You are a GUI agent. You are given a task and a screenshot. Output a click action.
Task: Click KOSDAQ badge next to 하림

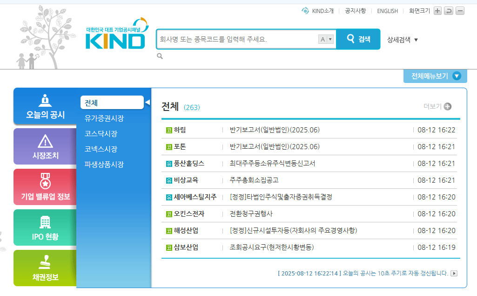point(169,130)
